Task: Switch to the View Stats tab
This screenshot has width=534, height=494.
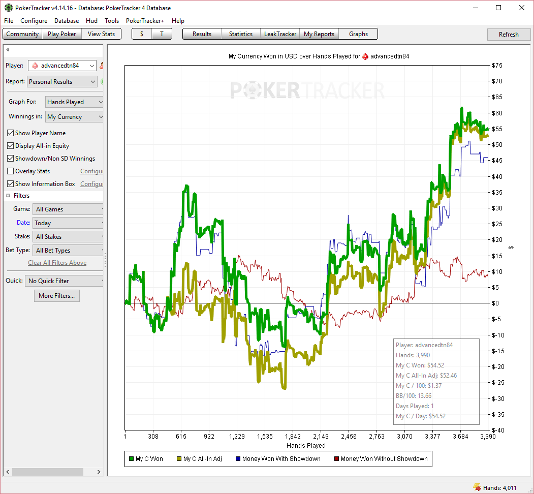Action: point(101,34)
